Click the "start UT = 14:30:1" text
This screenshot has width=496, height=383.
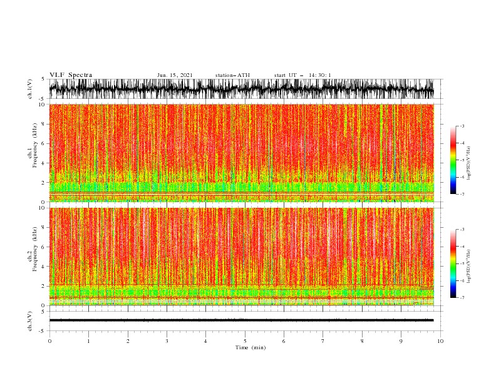(x=302, y=75)
